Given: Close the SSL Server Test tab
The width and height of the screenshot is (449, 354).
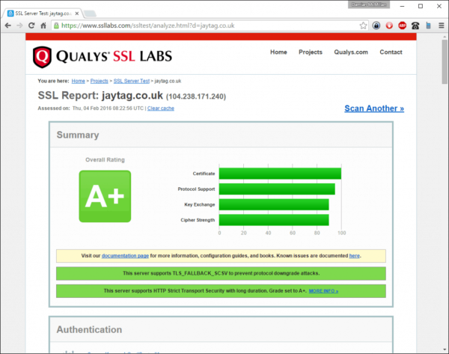Looking at the screenshot, I should 77,13.
